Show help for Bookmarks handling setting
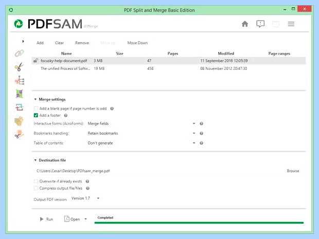 click(201, 133)
